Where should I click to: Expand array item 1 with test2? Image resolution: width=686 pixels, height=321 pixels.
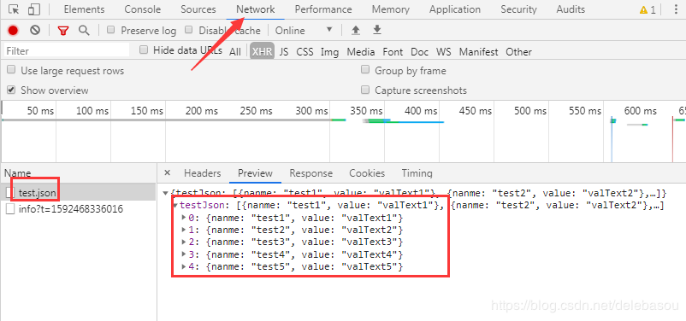(184, 230)
